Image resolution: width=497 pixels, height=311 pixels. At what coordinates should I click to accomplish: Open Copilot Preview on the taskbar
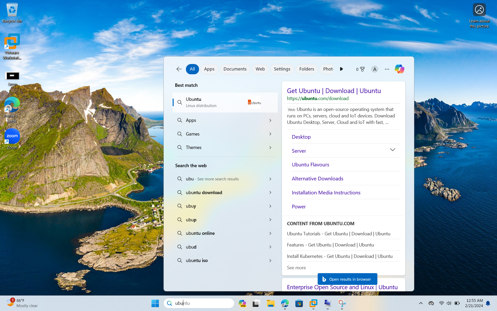tap(242, 303)
